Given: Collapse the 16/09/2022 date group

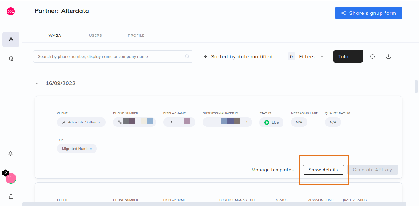Looking at the screenshot, I should pos(37,84).
